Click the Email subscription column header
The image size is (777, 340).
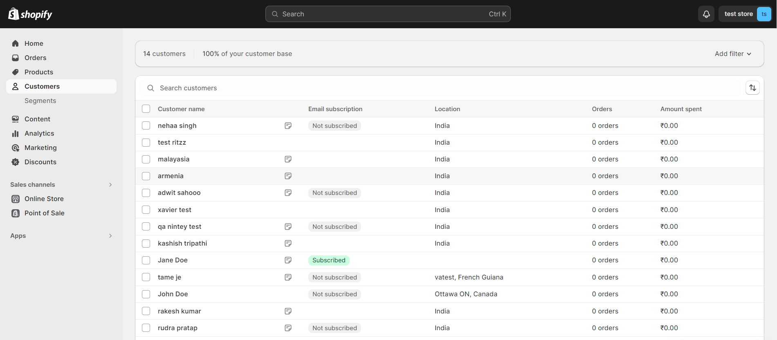[335, 109]
